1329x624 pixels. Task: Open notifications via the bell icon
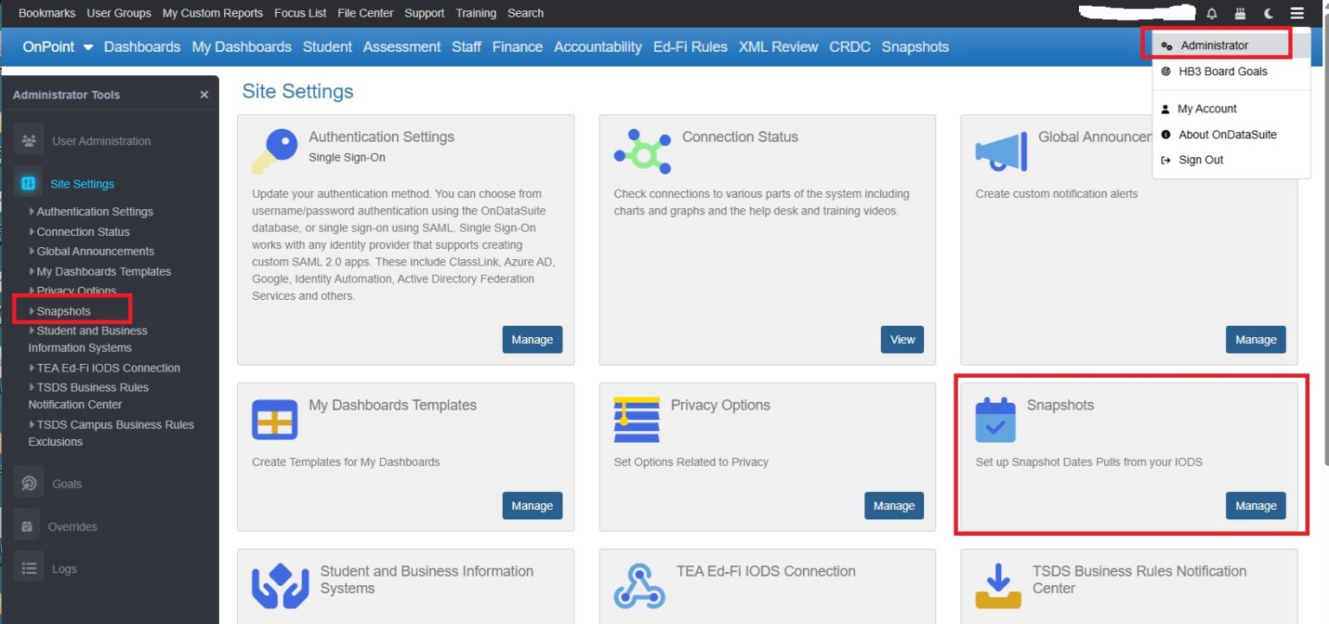coord(1212,13)
